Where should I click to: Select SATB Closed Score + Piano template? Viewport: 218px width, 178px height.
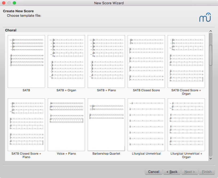coord(26,125)
